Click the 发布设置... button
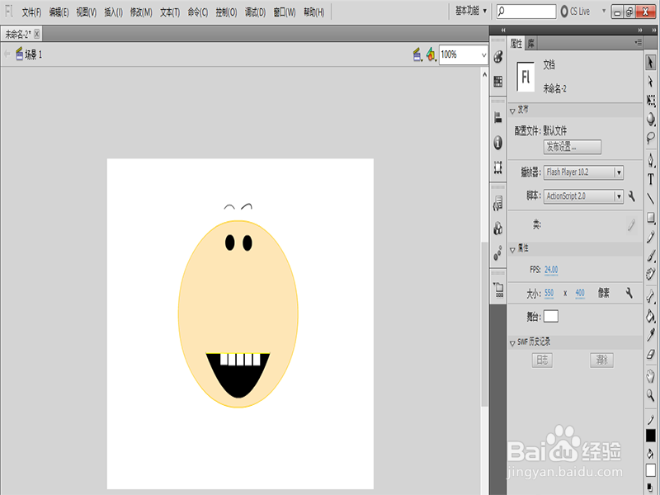The image size is (660, 495). 572,147
